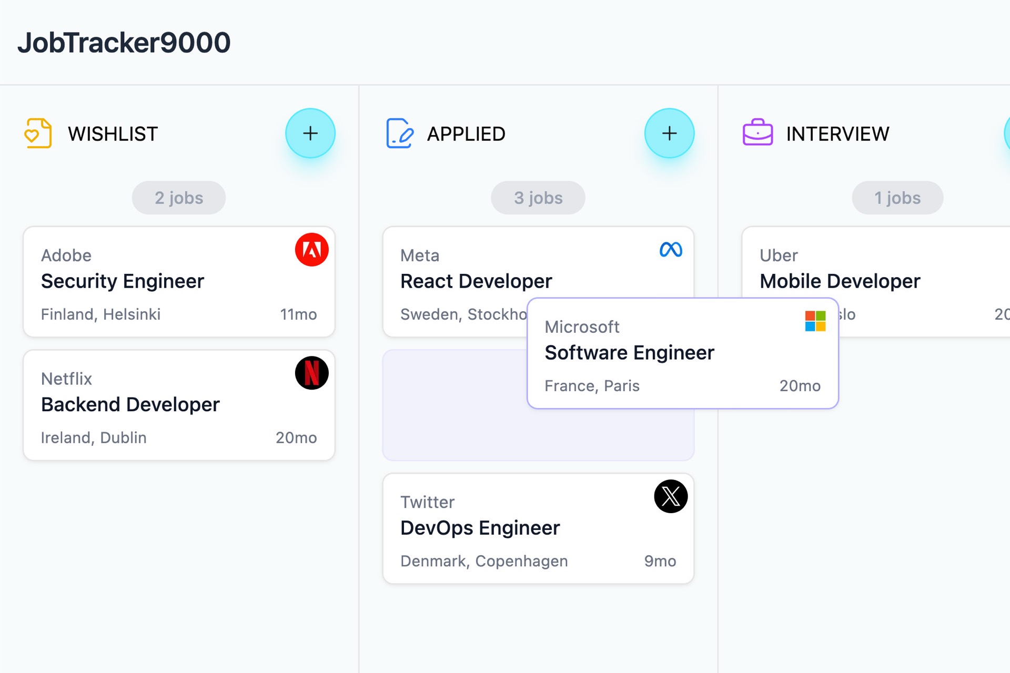Screen dimensions: 1010x673
Task: Select the WISHLIST column heading
Action: coord(113,134)
